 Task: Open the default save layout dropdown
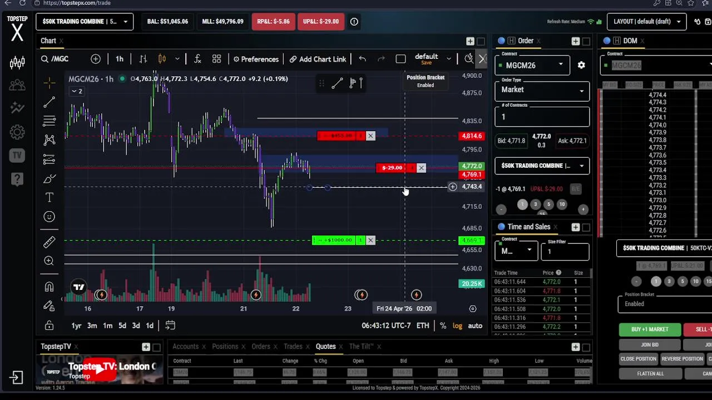449,58
